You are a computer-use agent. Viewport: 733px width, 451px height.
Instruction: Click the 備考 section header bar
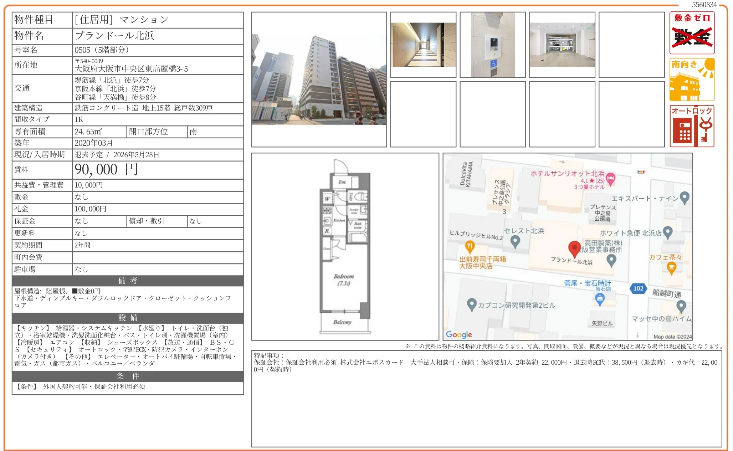click(x=128, y=281)
